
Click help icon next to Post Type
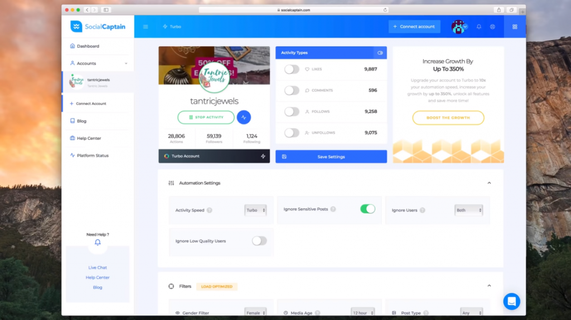(x=426, y=313)
